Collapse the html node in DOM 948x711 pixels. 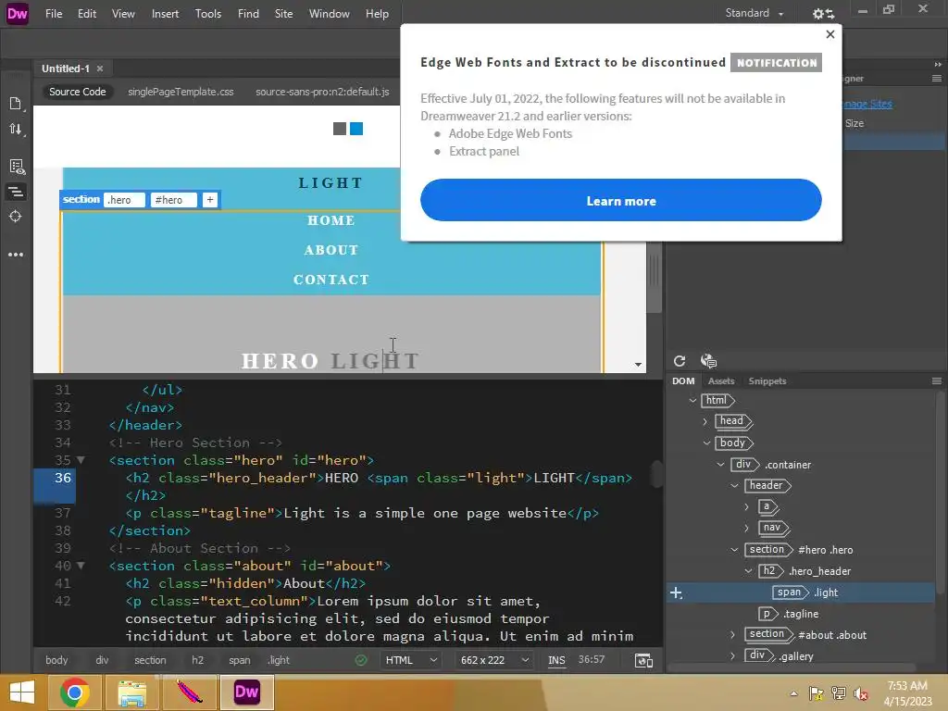692,400
